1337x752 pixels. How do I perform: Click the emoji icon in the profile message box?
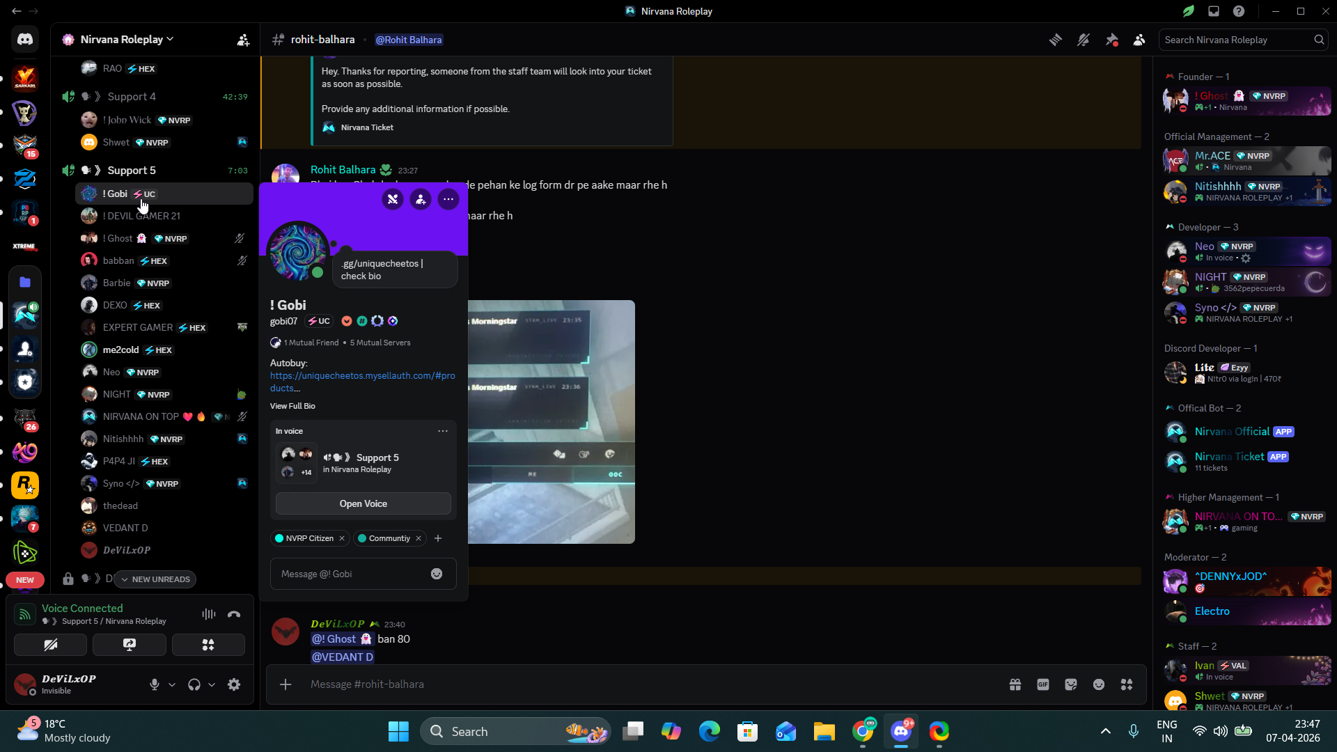tap(437, 574)
